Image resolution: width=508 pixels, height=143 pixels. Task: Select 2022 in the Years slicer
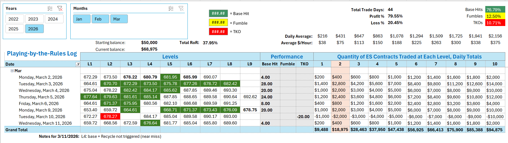[13, 19]
